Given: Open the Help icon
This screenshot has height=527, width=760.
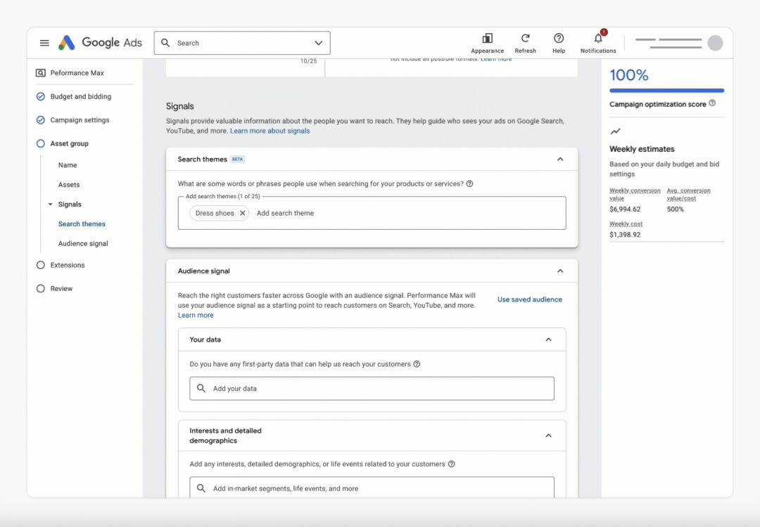Looking at the screenshot, I should [x=558, y=38].
